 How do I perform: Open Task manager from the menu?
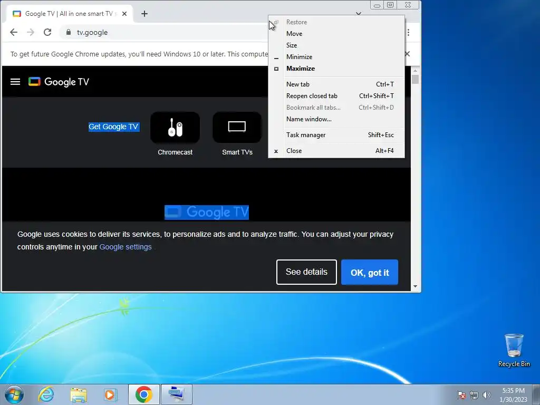pos(336,135)
